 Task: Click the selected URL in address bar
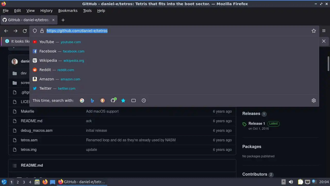77,31
